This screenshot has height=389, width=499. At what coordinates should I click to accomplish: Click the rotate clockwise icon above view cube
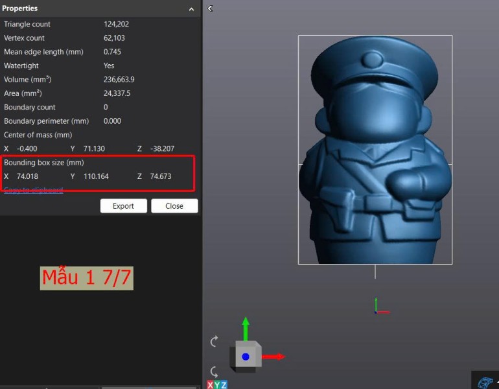[214, 341]
